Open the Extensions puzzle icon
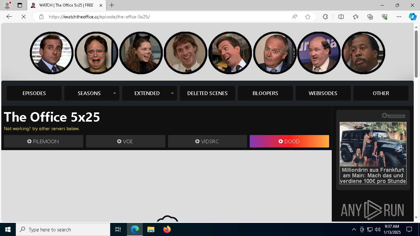Image resolution: width=420 pixels, height=236 pixels. click(x=325, y=17)
